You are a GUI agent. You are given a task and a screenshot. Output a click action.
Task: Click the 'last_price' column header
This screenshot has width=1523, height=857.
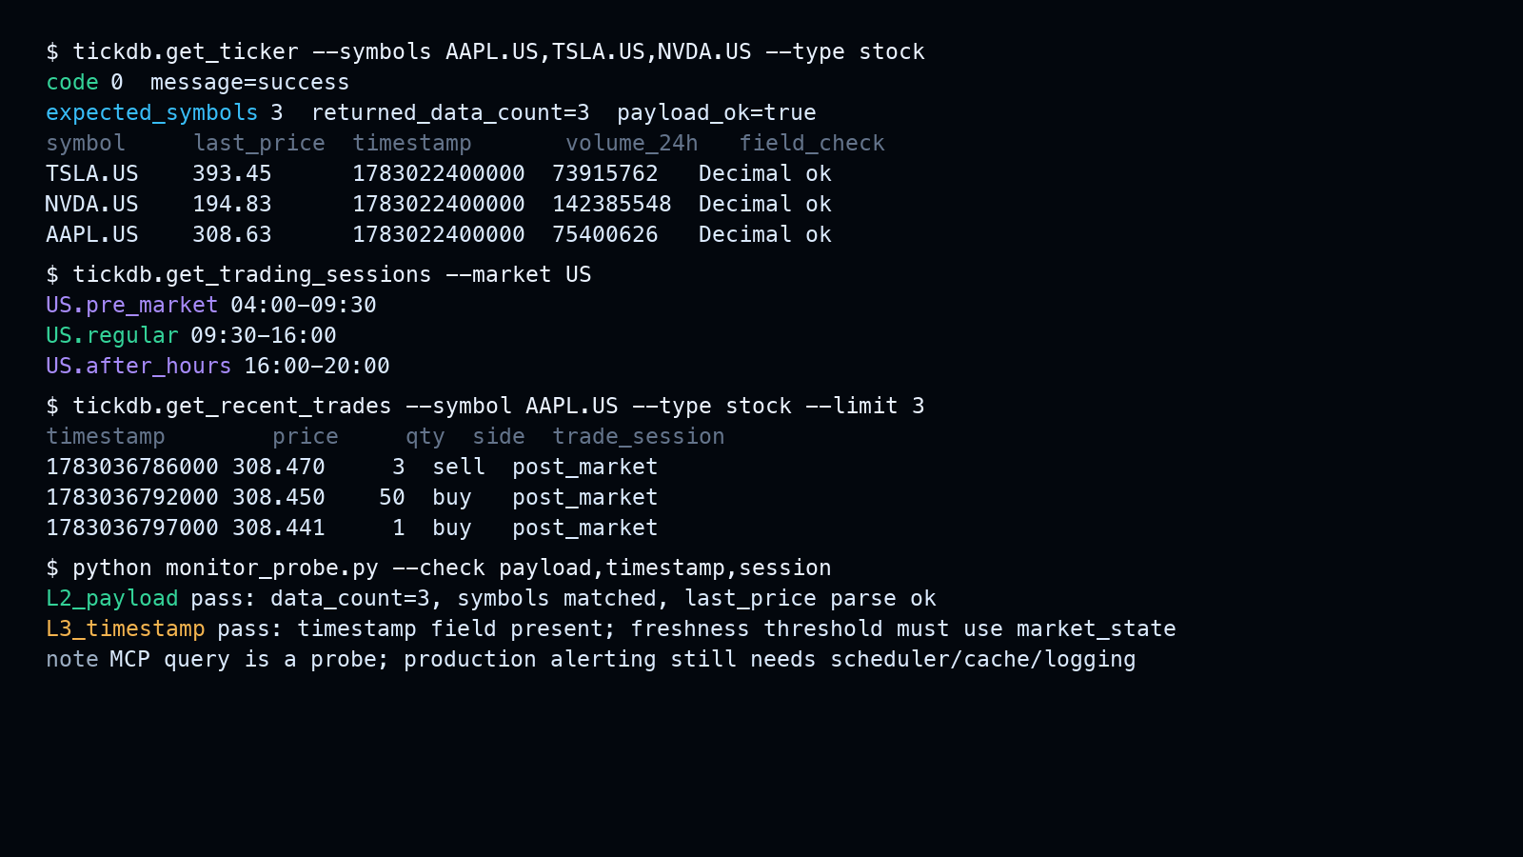[x=259, y=144]
